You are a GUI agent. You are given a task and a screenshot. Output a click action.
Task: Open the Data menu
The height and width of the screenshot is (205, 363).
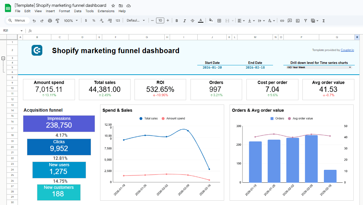coord(77,11)
